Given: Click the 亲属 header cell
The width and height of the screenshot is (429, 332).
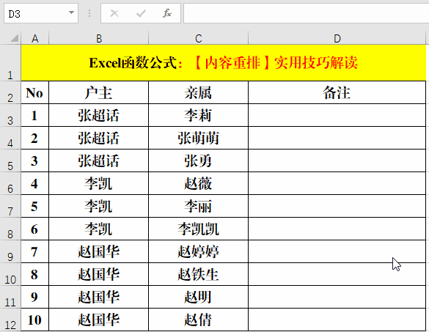Looking at the screenshot, I should tap(198, 92).
